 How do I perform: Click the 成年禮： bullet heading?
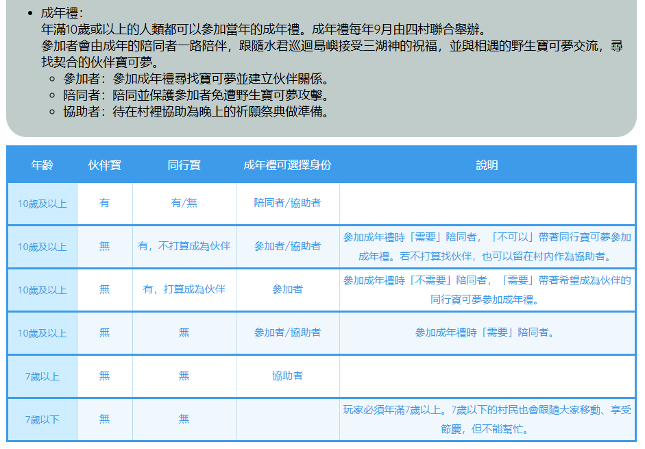[x=62, y=13]
